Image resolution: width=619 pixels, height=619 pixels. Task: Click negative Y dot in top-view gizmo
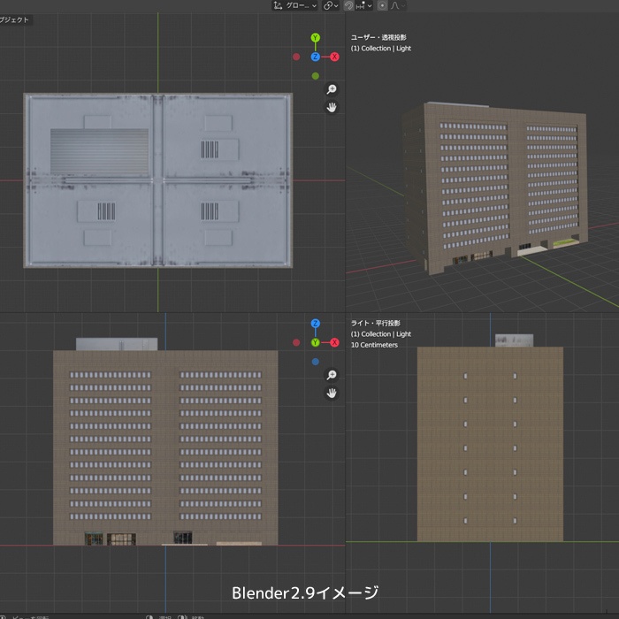point(316,76)
